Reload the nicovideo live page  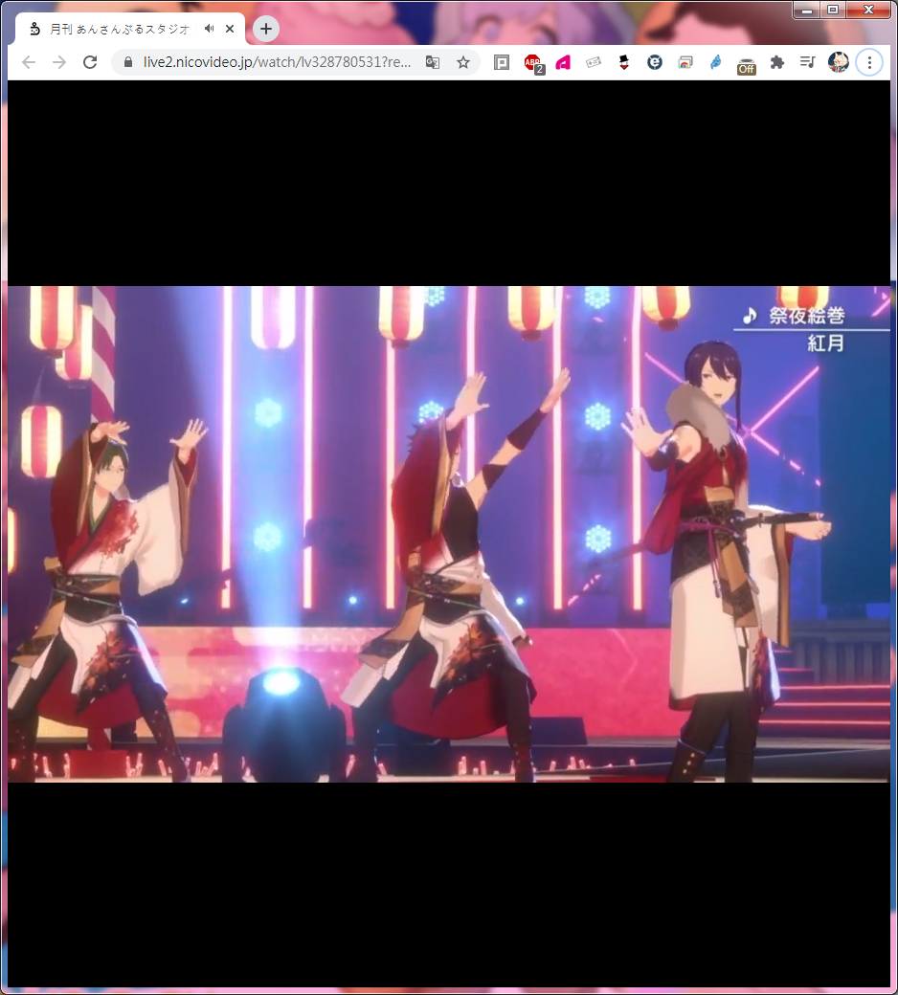pyautogui.click(x=90, y=62)
